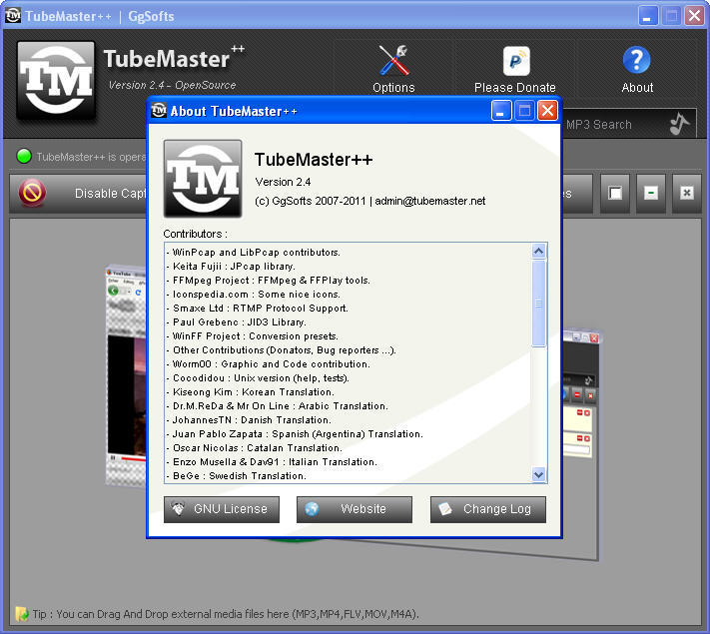This screenshot has height=634, width=710.
Task: Click the main window title bar TM icon
Action: point(13,15)
